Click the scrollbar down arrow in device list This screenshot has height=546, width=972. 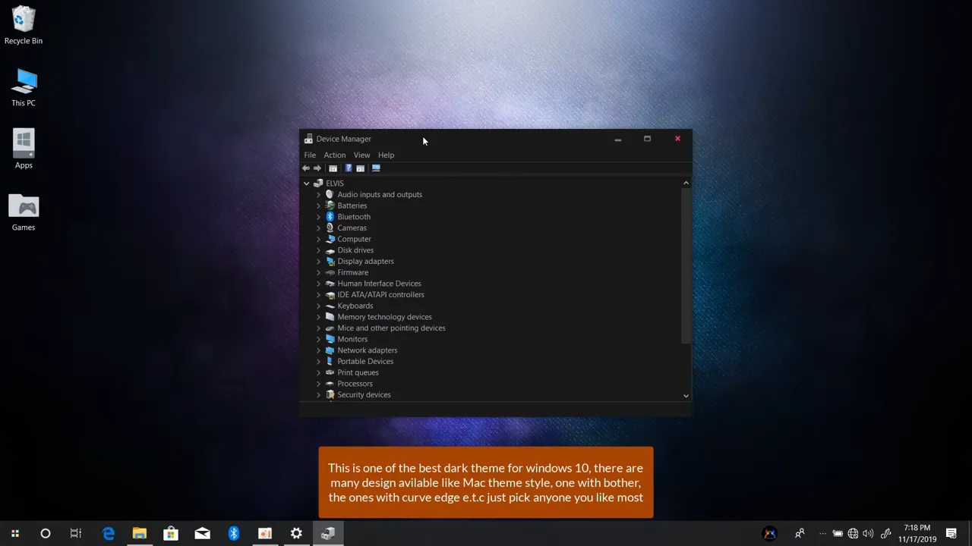(686, 396)
